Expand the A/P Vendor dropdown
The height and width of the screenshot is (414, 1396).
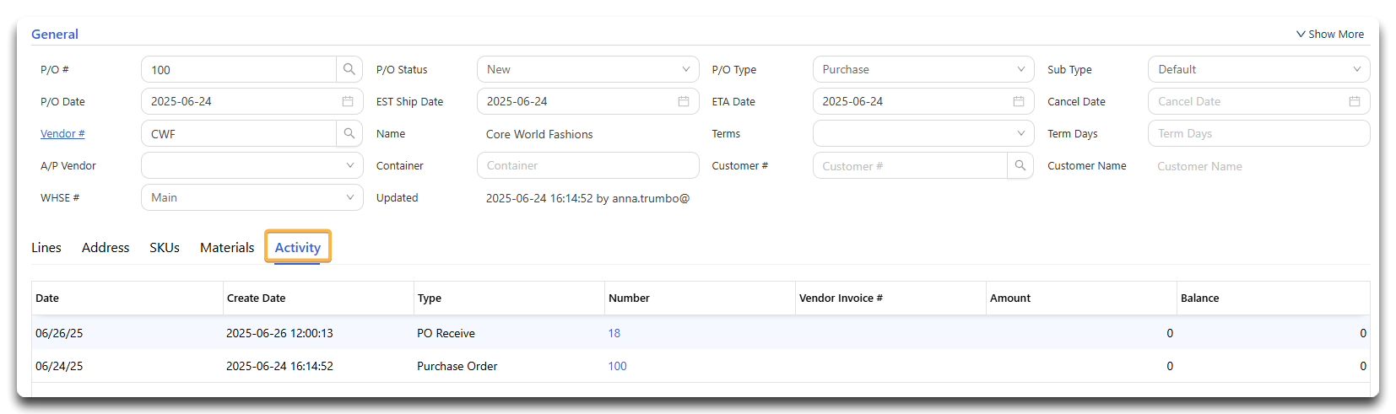pos(252,165)
